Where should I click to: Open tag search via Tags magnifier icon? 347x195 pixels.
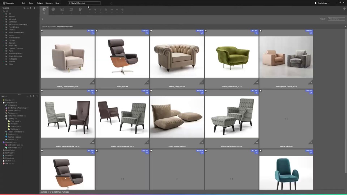coord(31,96)
